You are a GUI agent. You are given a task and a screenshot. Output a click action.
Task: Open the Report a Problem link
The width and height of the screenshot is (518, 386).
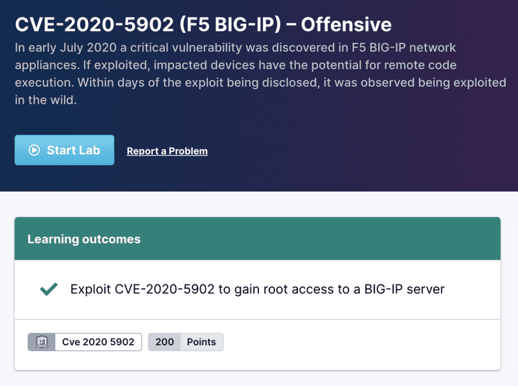pos(167,151)
